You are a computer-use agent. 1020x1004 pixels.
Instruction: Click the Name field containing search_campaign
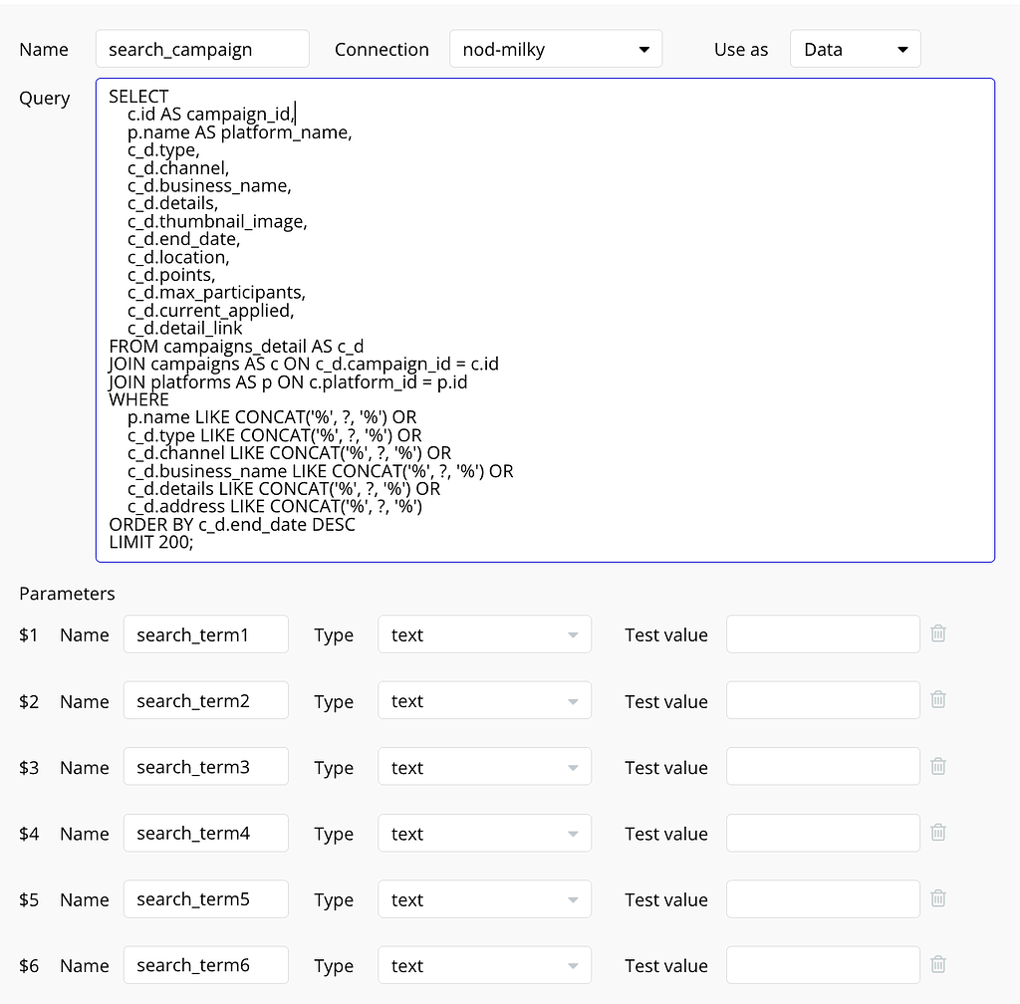202,48
